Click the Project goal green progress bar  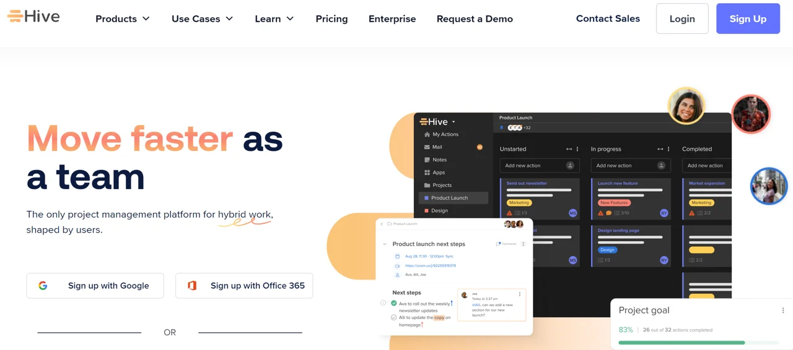point(681,343)
